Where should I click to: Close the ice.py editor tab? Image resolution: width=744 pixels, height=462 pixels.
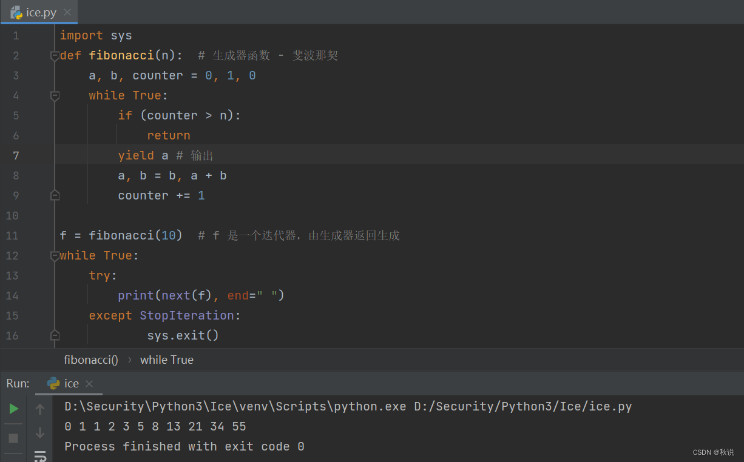click(x=67, y=12)
